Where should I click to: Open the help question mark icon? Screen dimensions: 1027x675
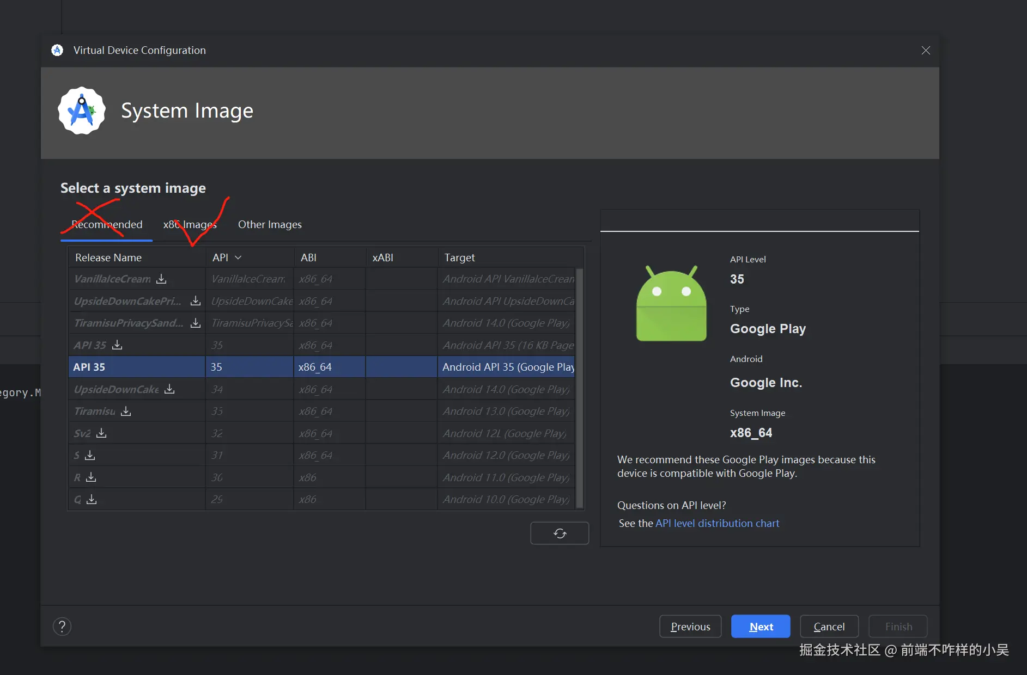(62, 627)
